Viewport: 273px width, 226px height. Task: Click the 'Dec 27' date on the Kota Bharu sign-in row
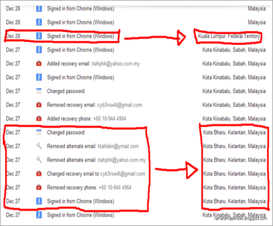point(13,201)
